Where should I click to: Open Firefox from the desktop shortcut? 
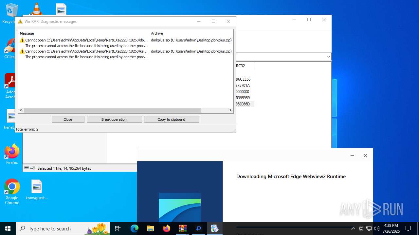(x=12, y=154)
